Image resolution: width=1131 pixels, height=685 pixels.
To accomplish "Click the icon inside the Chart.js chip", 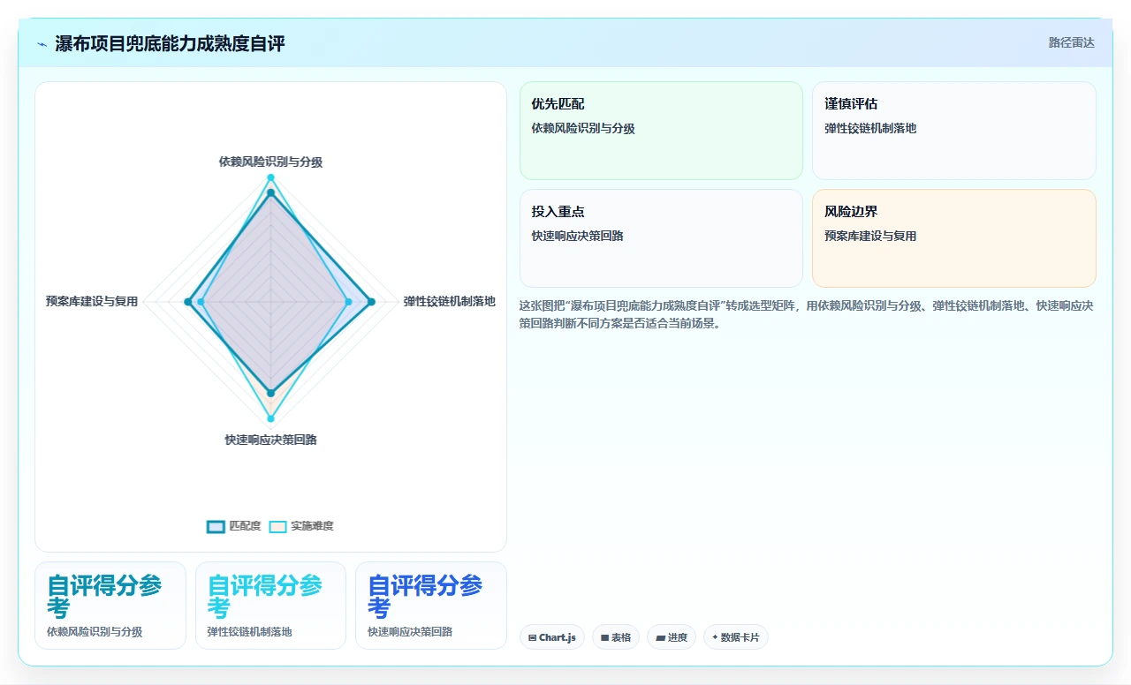I will coord(533,637).
